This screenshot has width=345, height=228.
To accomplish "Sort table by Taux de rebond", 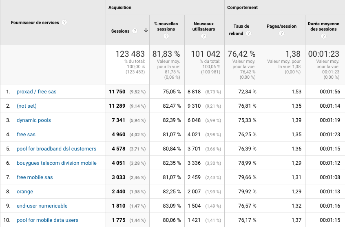I will [x=241, y=30].
